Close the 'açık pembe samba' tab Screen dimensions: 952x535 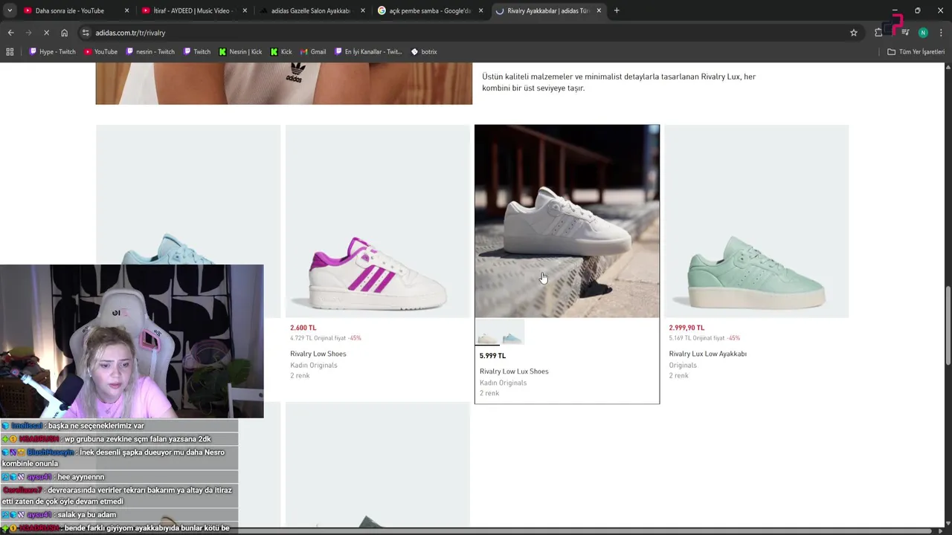480,10
